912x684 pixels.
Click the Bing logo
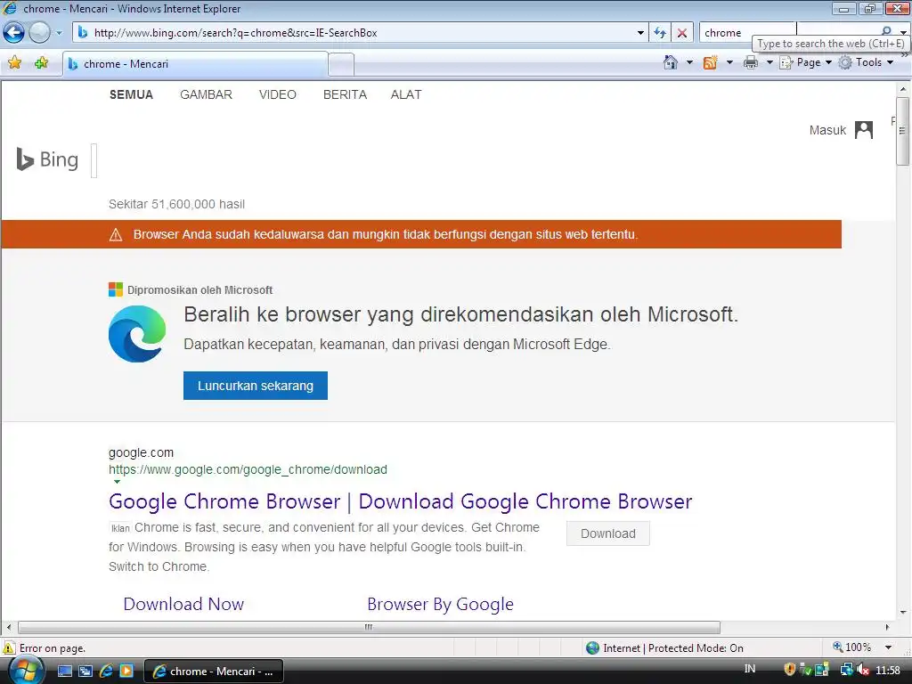47,159
